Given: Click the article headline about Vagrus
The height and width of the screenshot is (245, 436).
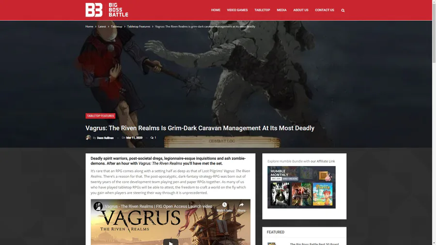Looking at the screenshot, I should click(x=200, y=128).
